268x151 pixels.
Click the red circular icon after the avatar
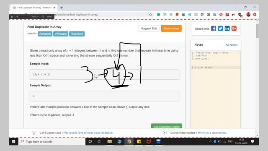[255, 15]
